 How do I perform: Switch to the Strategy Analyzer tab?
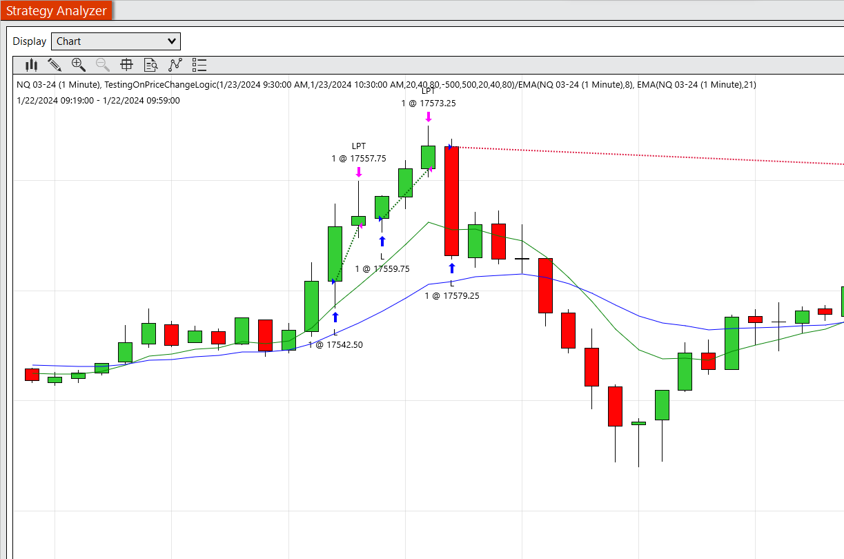click(57, 11)
